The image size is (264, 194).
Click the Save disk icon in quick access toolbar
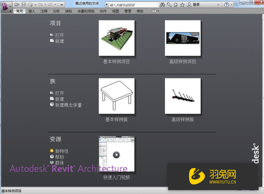24,5
